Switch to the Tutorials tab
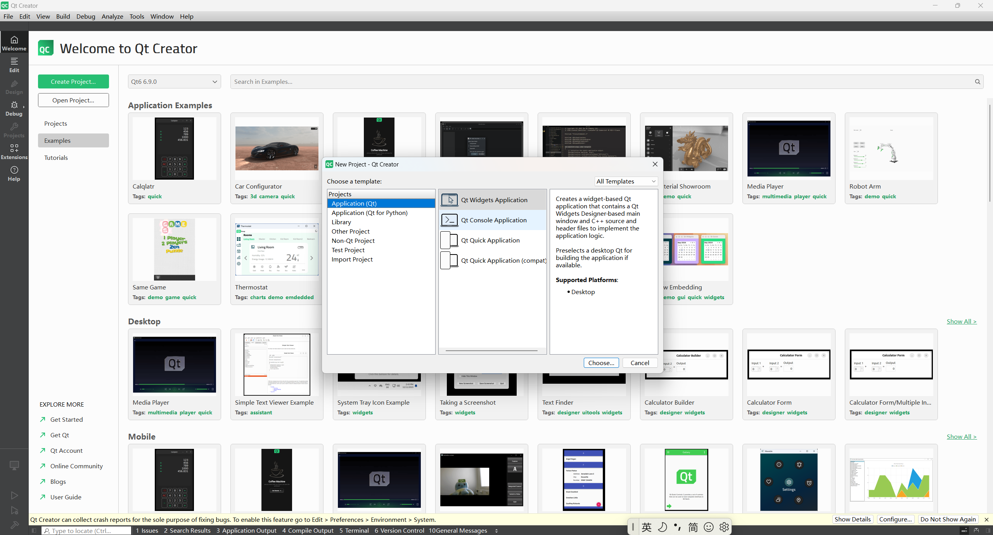Viewport: 993px width, 535px height. point(56,158)
